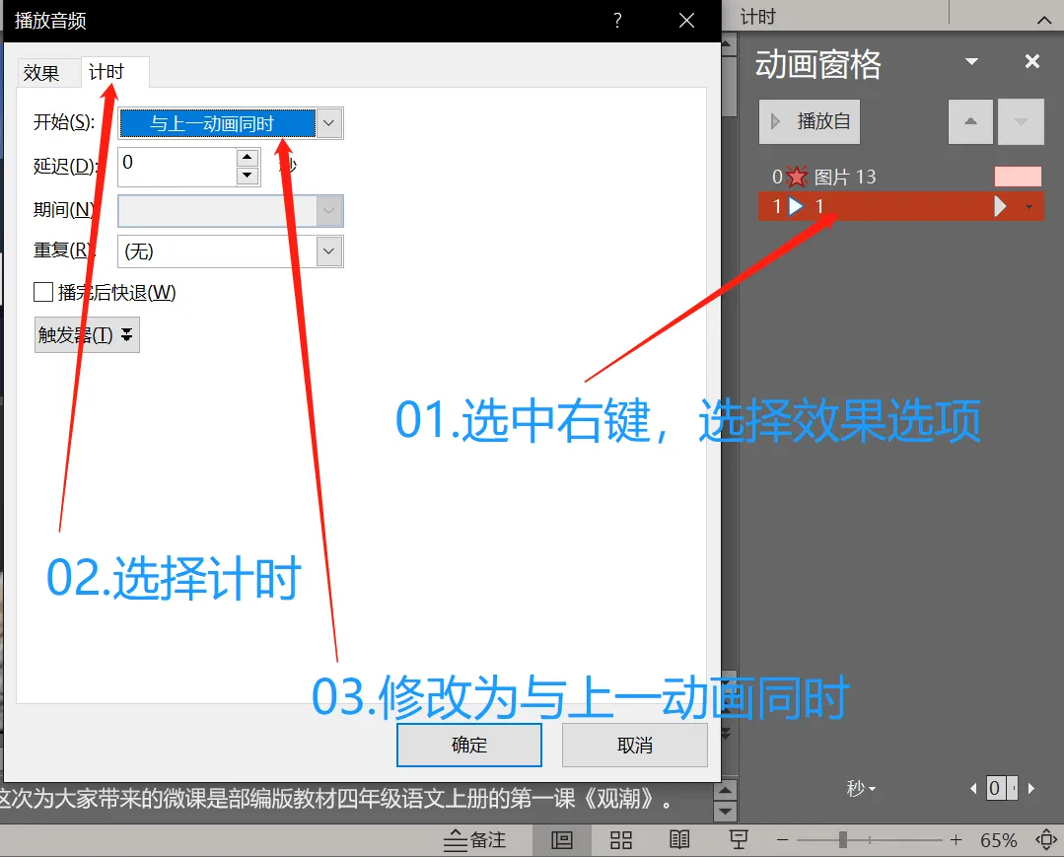
Task: Switch to Normal view icon
Action: point(562,840)
